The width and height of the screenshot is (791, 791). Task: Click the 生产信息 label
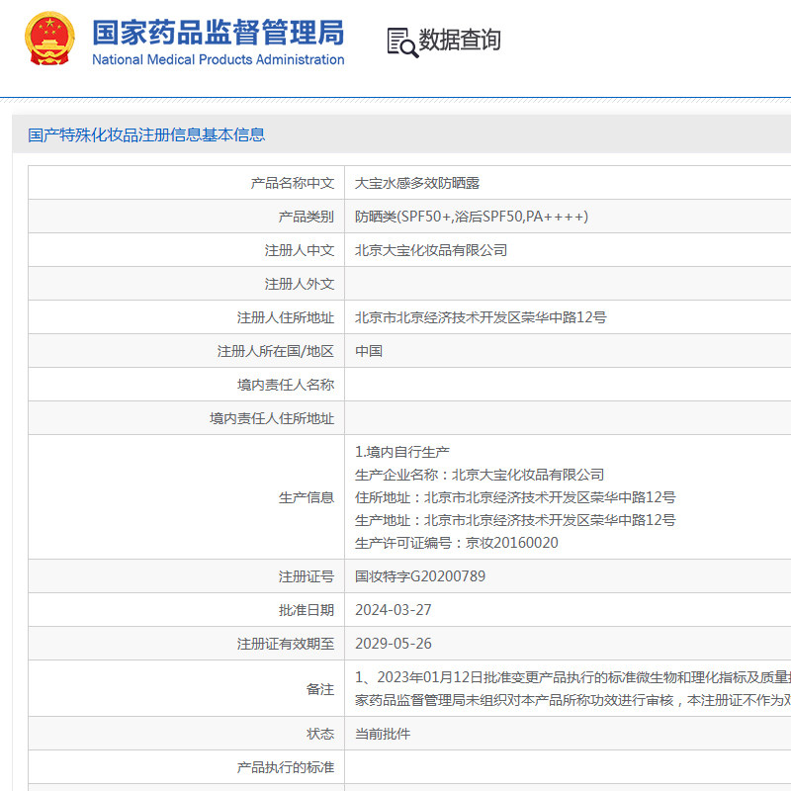307,497
